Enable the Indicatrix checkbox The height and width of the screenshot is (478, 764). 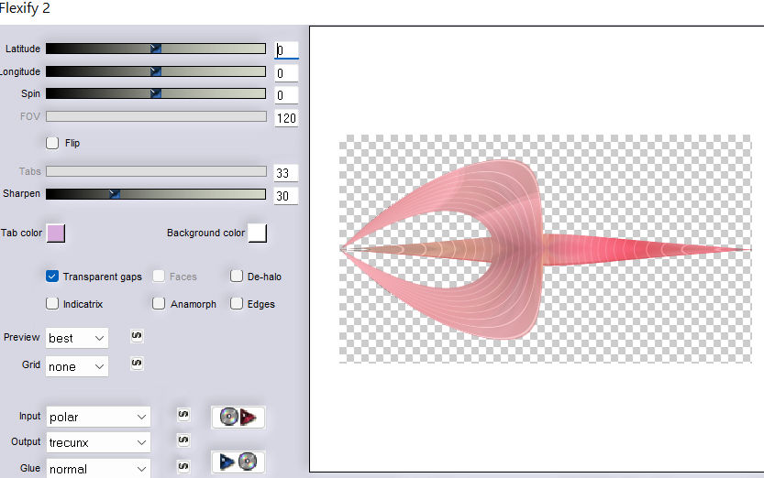52,303
